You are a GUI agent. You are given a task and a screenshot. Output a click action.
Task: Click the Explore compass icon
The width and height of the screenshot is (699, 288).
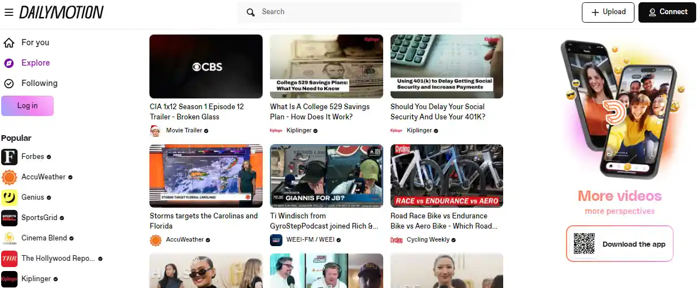point(9,63)
